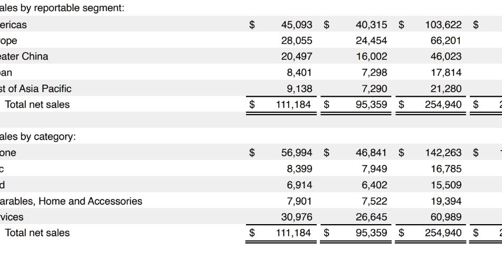Select the 17,814 value in the 'an' row

(446, 73)
